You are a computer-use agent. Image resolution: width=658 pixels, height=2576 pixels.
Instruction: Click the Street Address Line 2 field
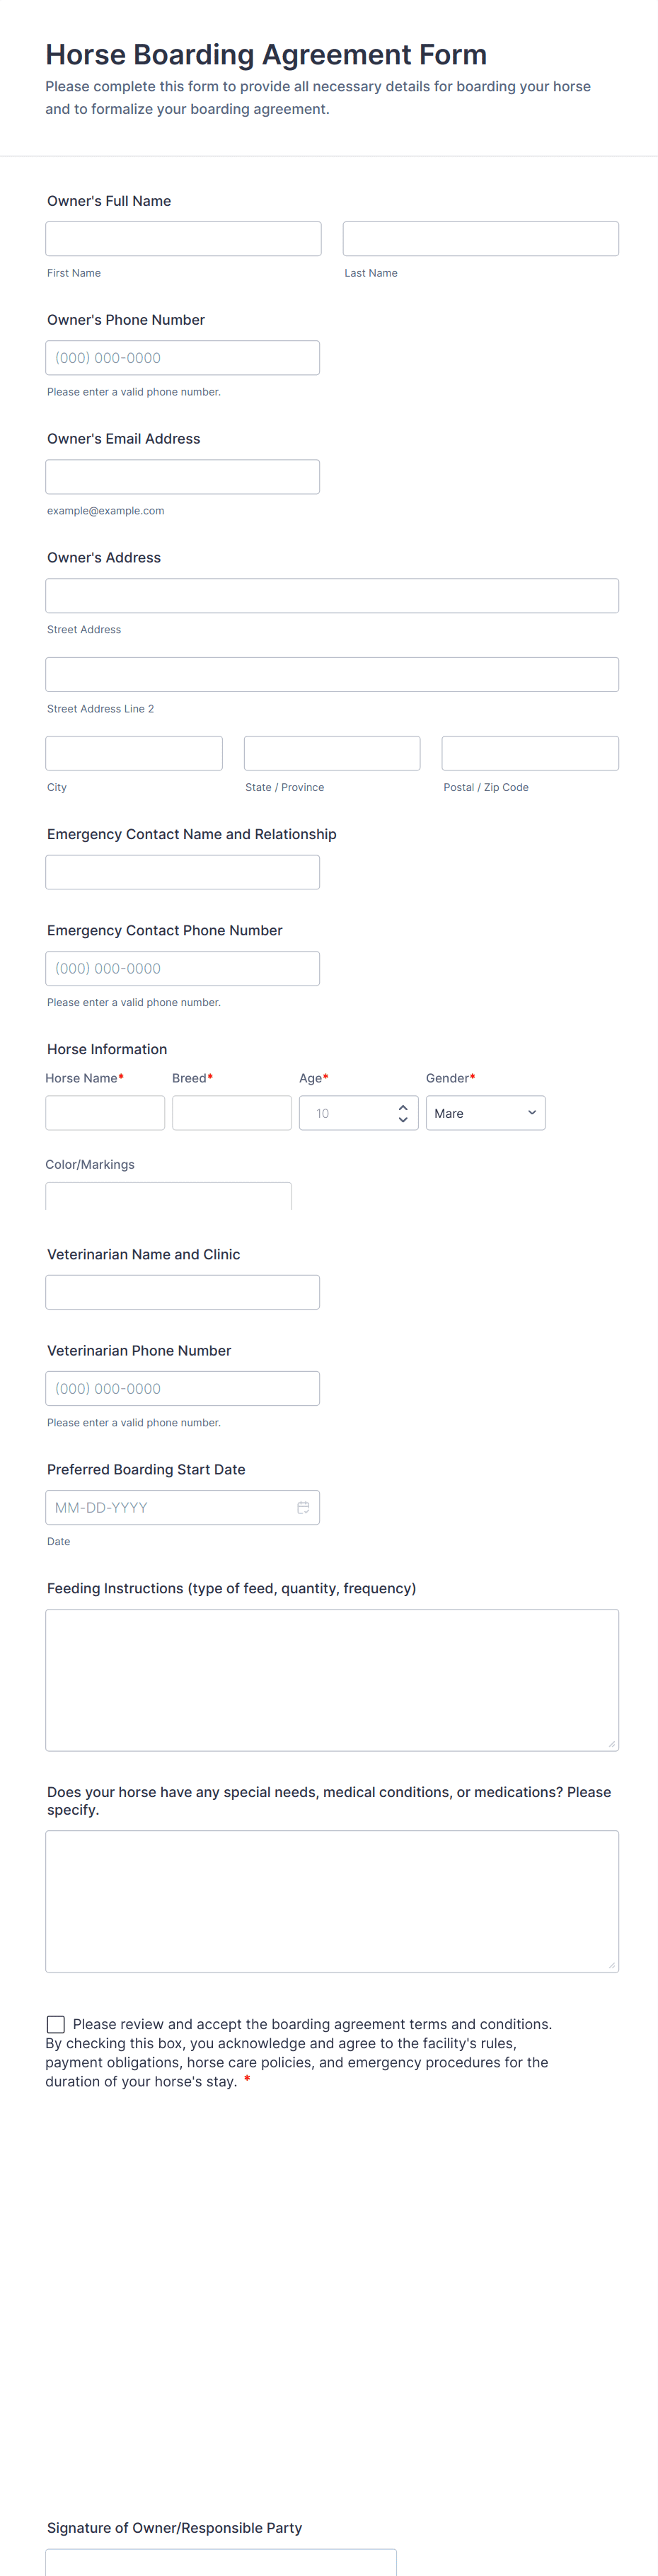click(x=331, y=674)
